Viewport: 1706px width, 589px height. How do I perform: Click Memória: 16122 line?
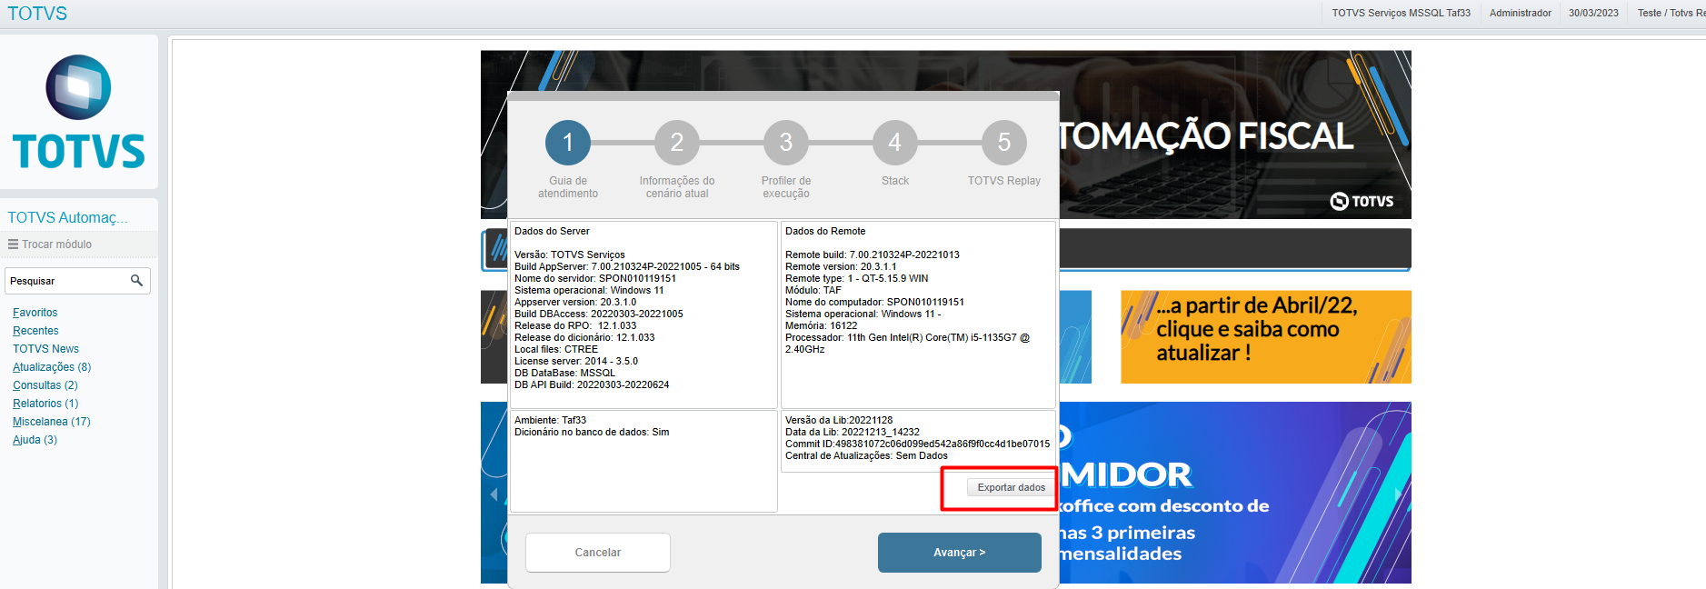tap(821, 326)
